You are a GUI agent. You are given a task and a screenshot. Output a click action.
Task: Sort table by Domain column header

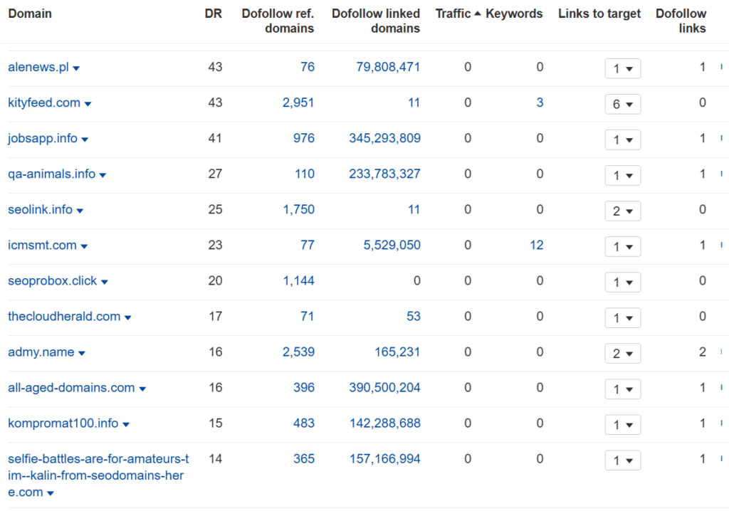click(x=30, y=14)
